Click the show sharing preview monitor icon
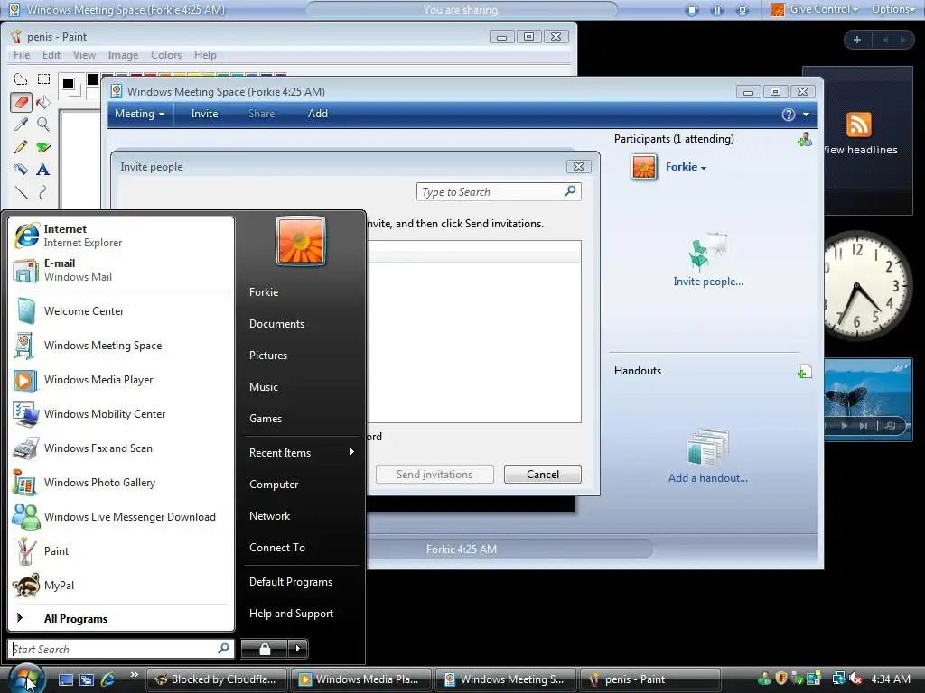The width and height of the screenshot is (925, 693). click(743, 10)
